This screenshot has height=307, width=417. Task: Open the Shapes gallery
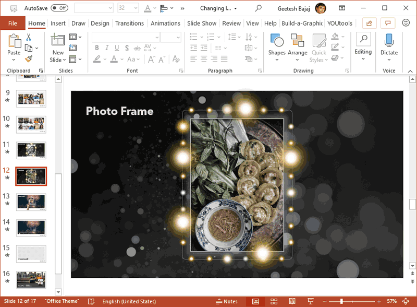277,41
